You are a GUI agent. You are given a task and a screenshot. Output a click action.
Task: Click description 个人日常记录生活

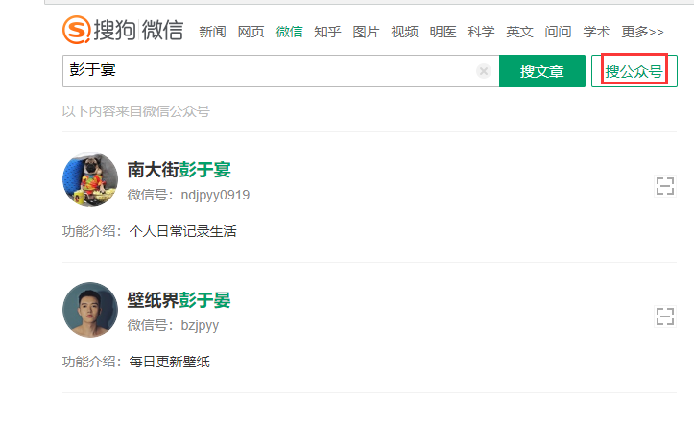pos(182,231)
